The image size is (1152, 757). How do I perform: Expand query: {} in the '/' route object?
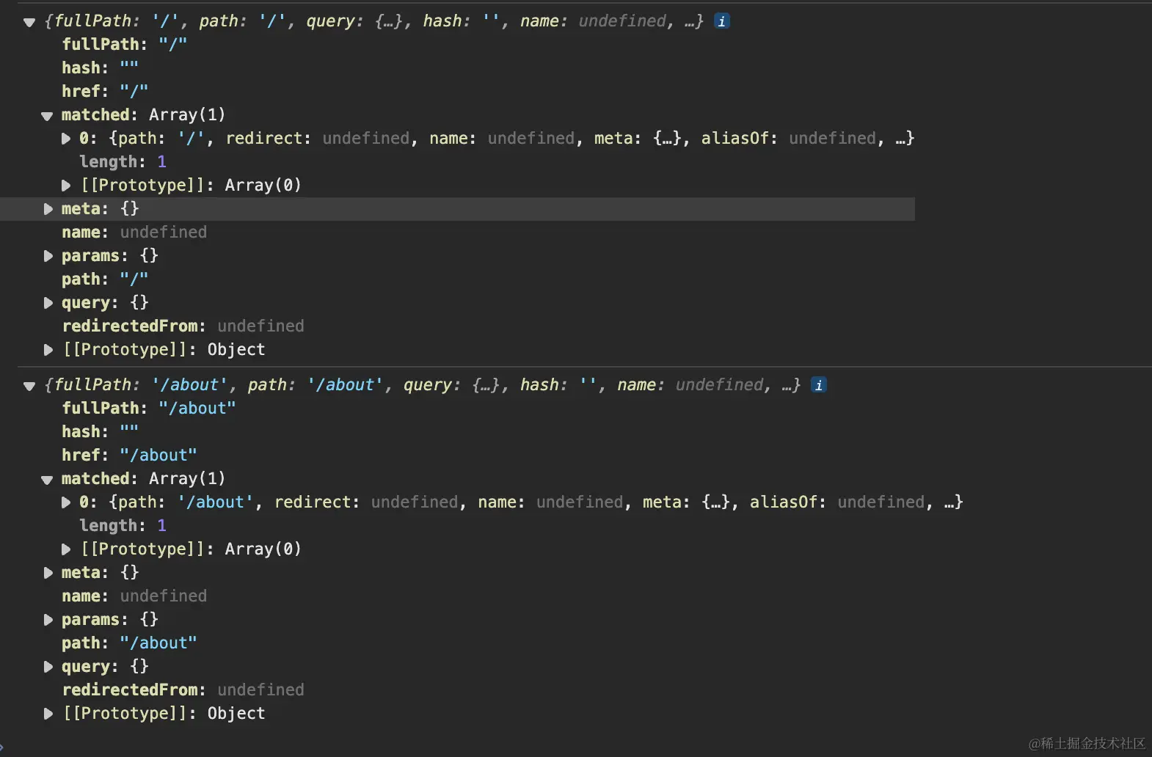click(48, 303)
